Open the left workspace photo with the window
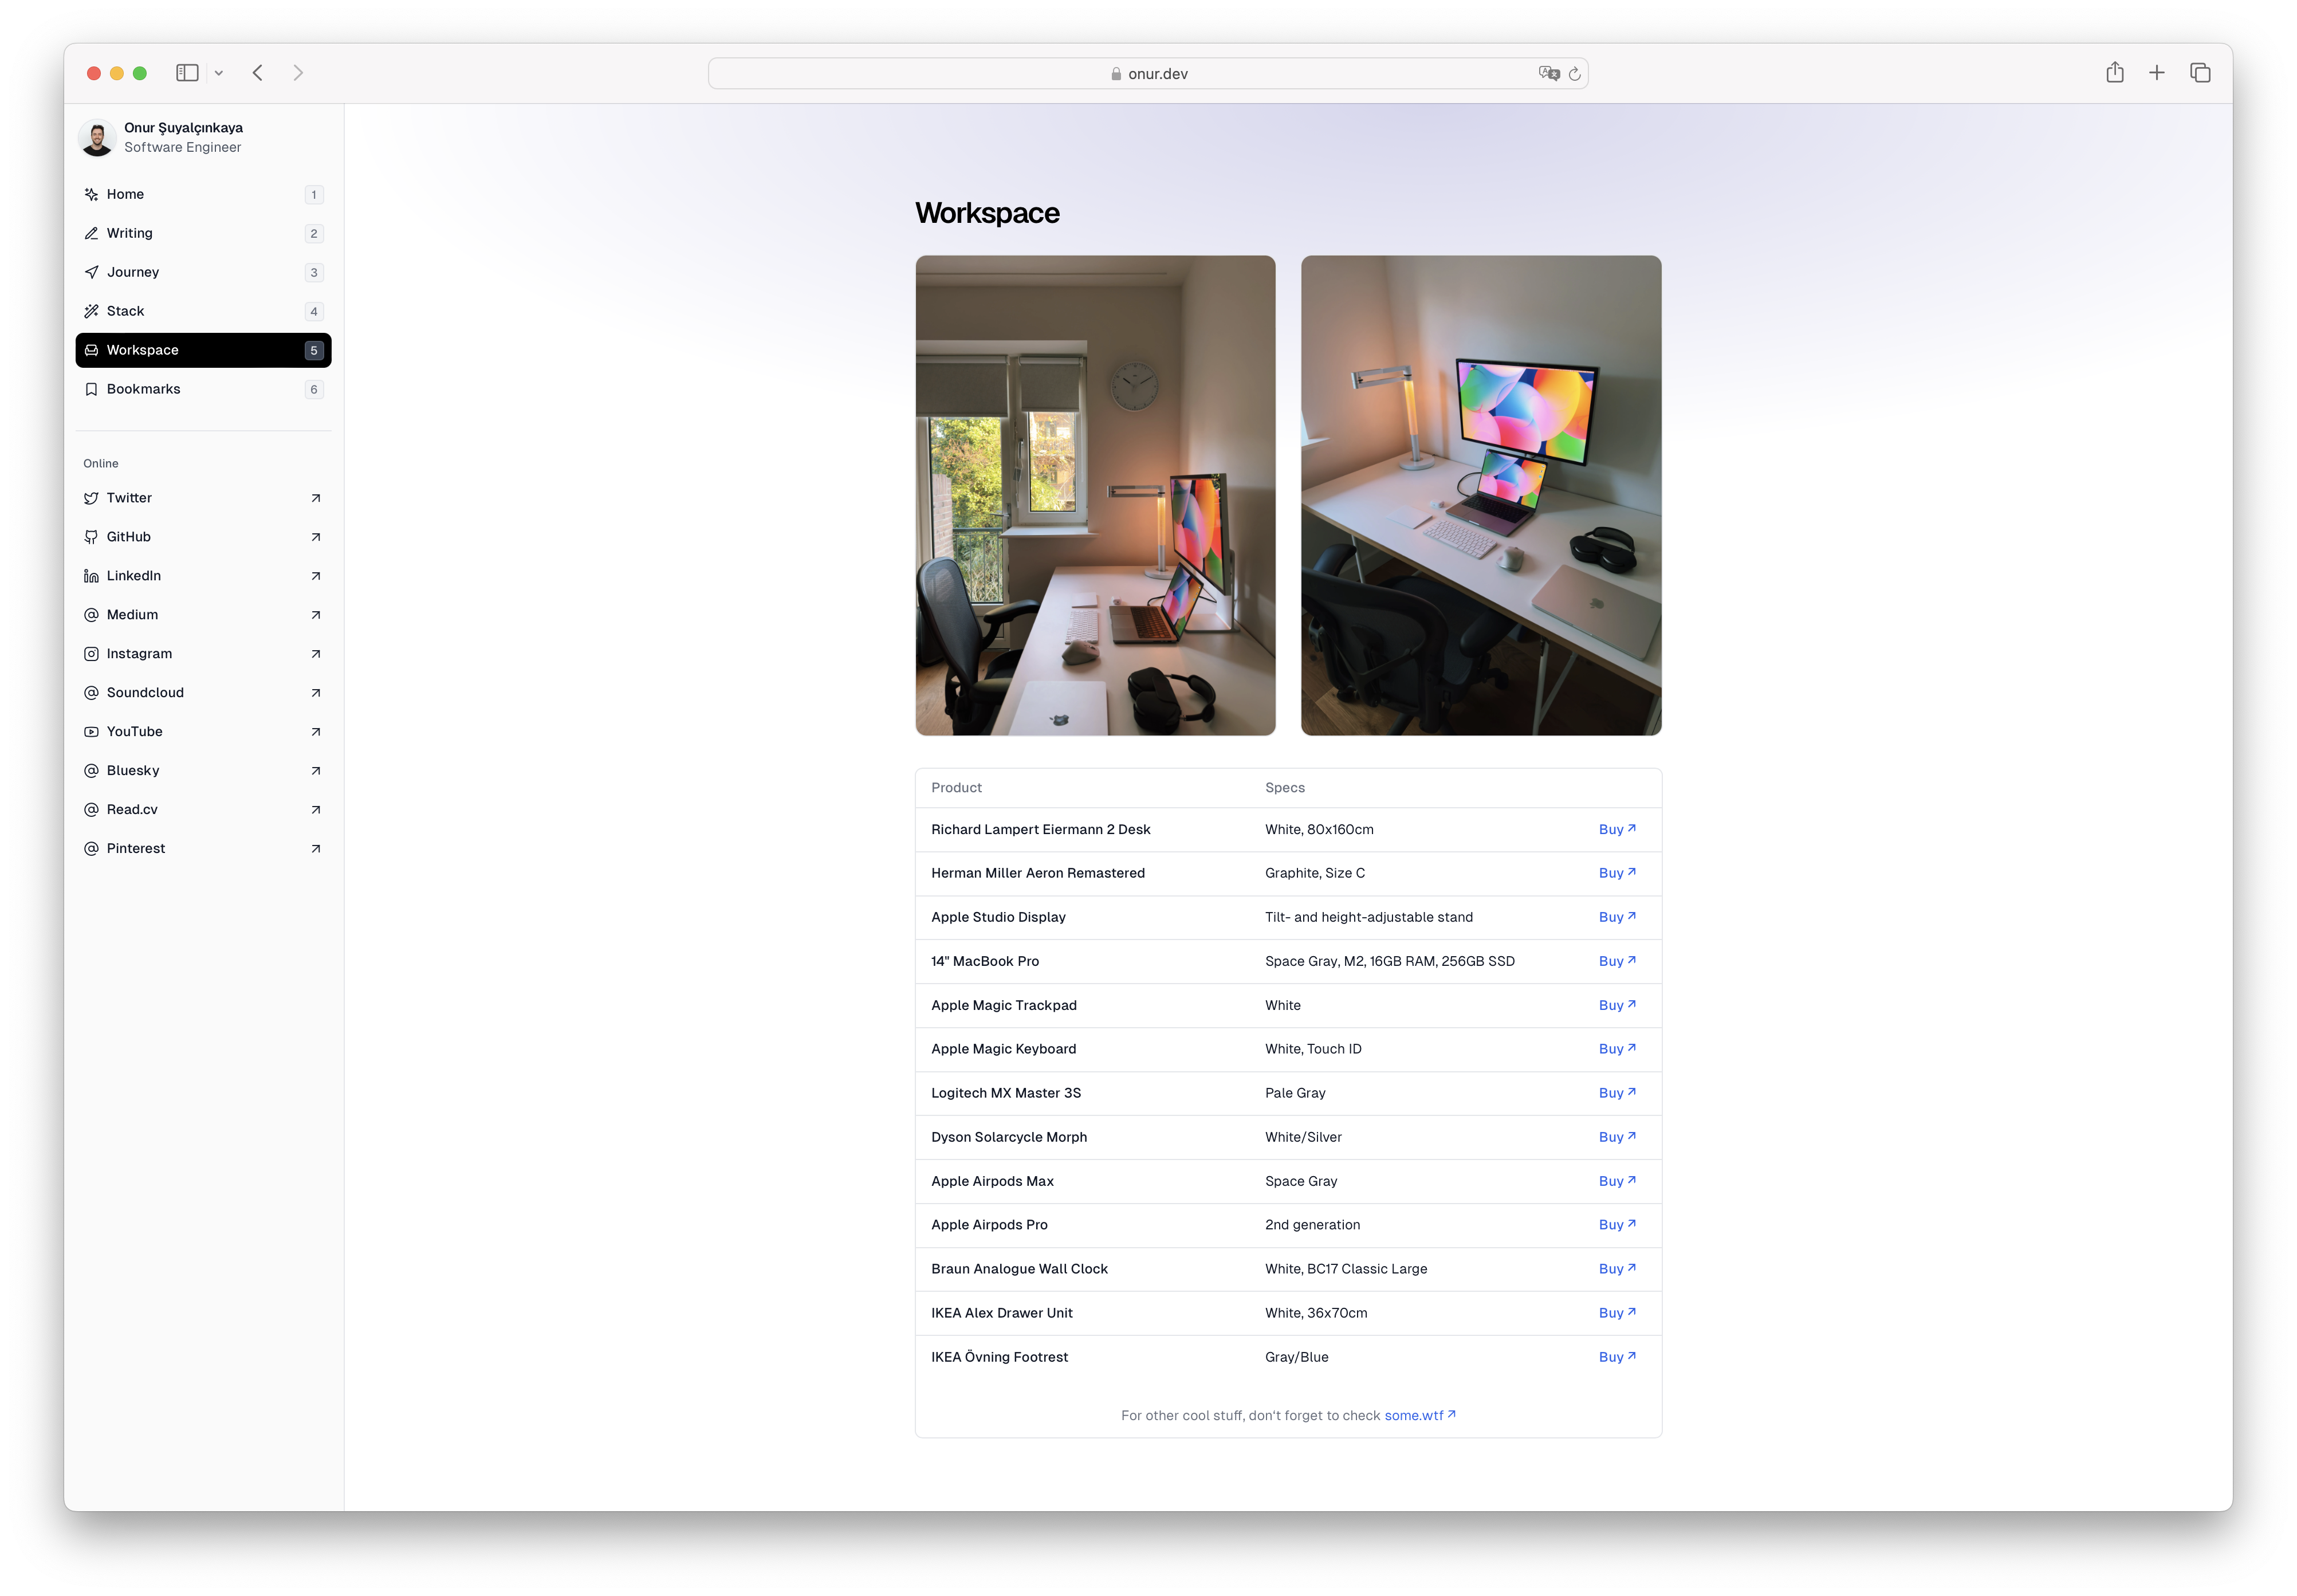This screenshot has width=2297, height=1596. coord(1095,496)
